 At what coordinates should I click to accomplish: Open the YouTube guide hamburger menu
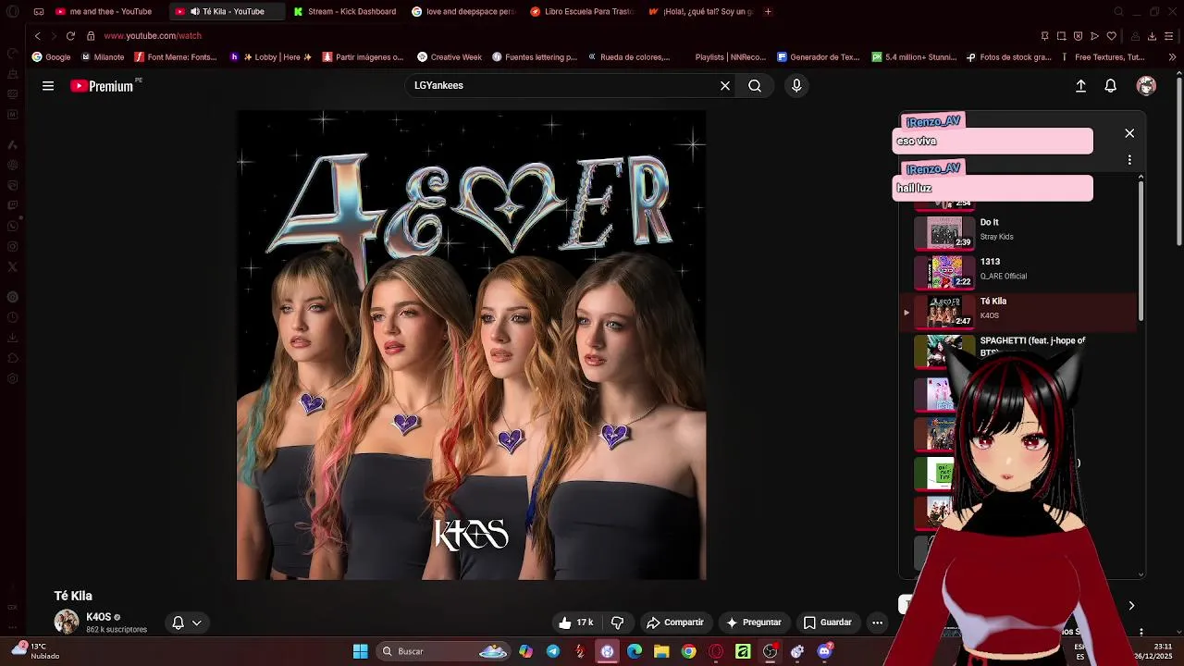[48, 86]
